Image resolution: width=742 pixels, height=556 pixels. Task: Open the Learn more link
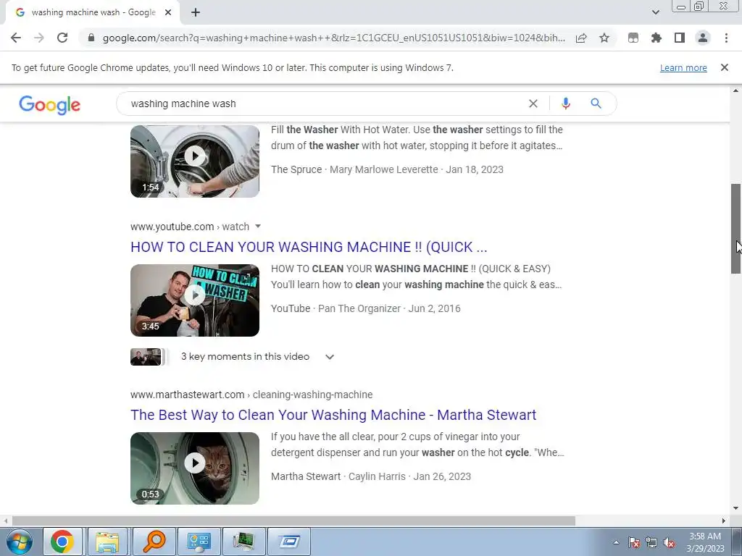point(683,67)
